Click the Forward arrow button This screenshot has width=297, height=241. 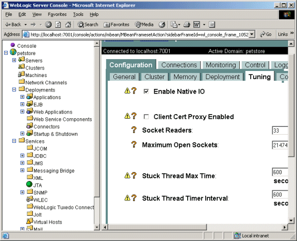click(33, 25)
